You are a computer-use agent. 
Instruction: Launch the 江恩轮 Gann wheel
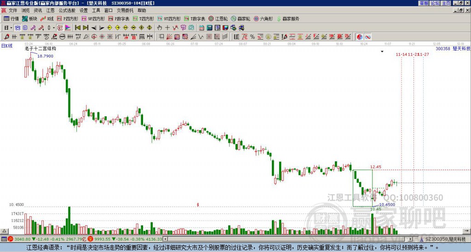218,18
